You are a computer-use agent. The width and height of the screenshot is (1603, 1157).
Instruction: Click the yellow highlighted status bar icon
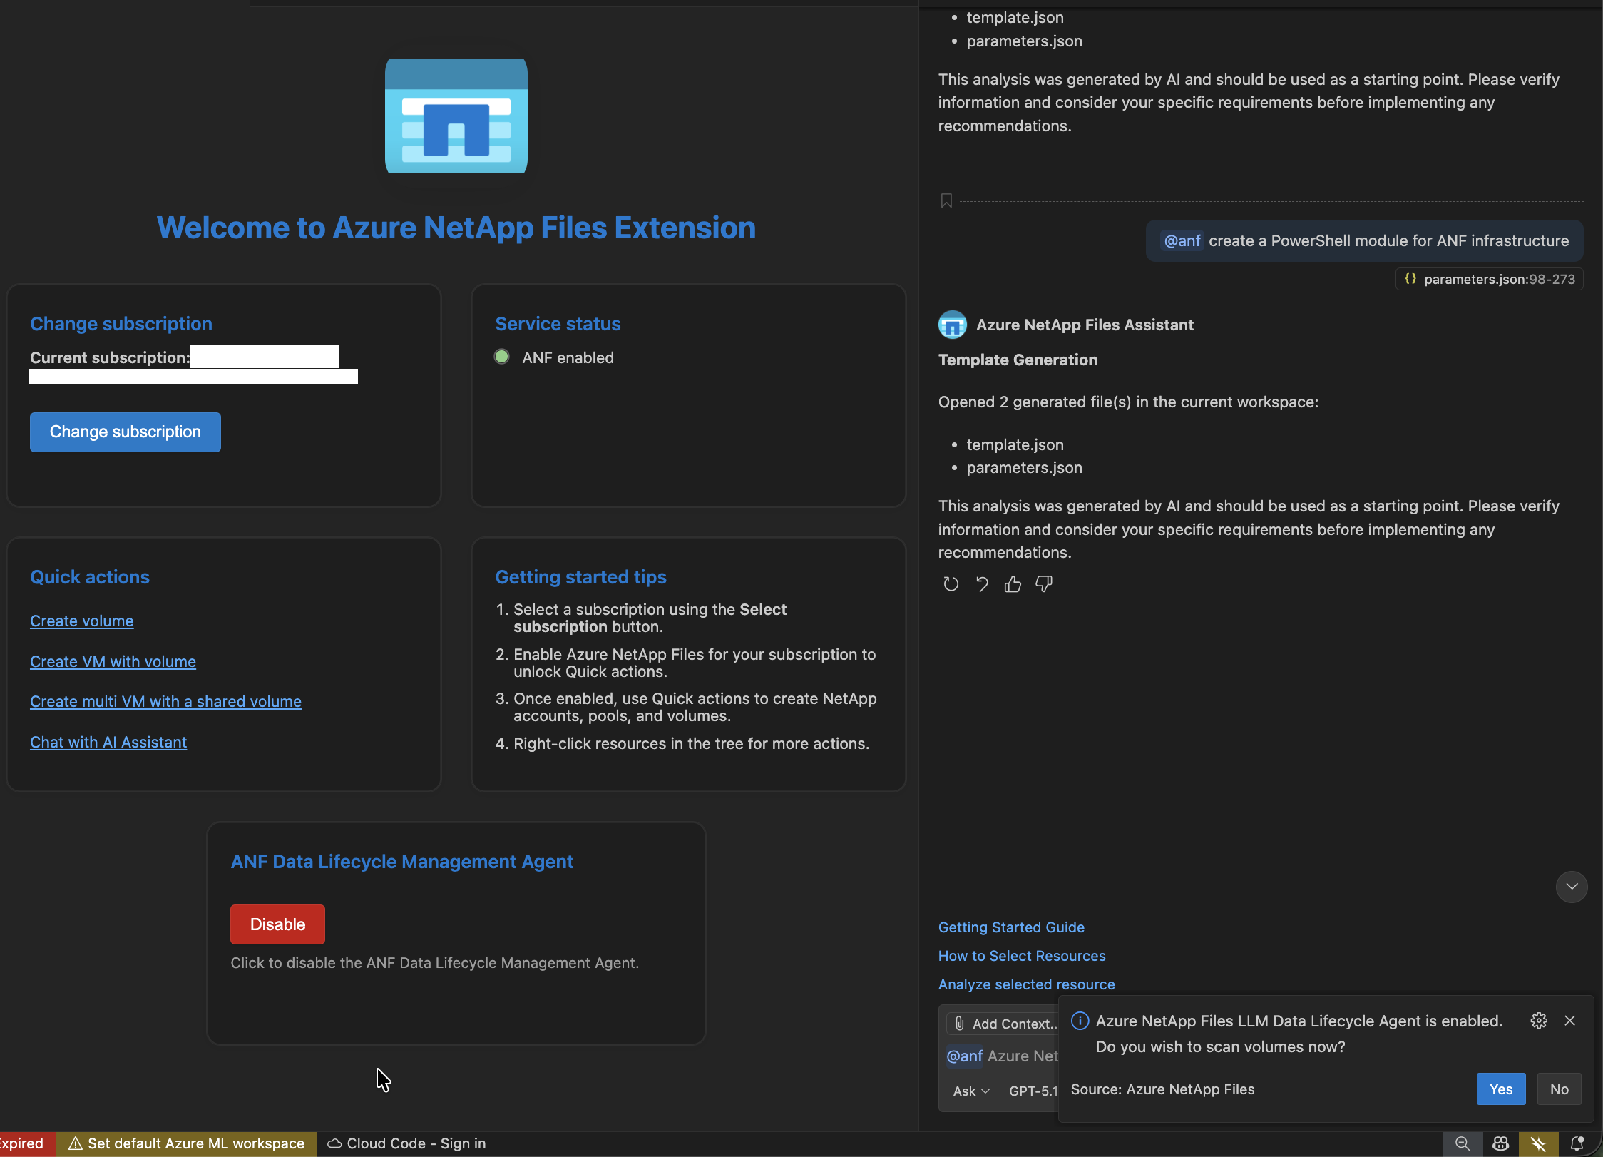pyautogui.click(x=1538, y=1143)
